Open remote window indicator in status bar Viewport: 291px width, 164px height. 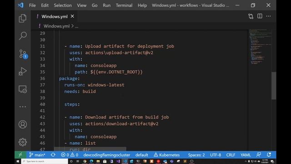pyautogui.click(x=20, y=155)
